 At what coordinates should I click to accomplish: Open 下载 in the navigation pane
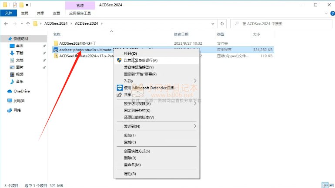[x=20, y=53]
